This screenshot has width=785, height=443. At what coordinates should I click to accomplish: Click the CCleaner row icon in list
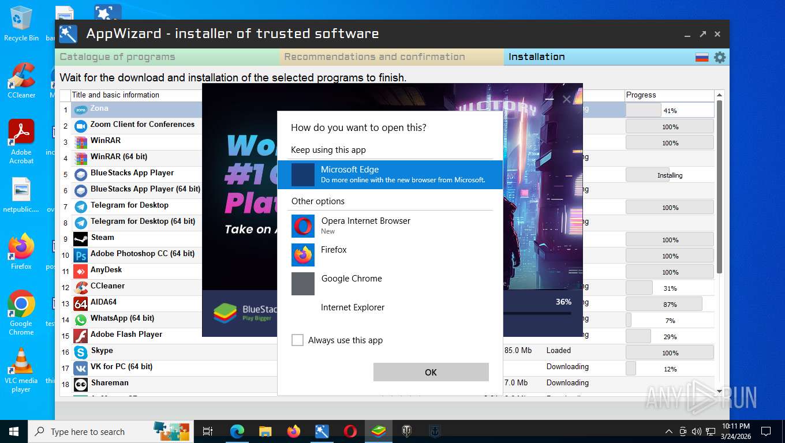81,287
